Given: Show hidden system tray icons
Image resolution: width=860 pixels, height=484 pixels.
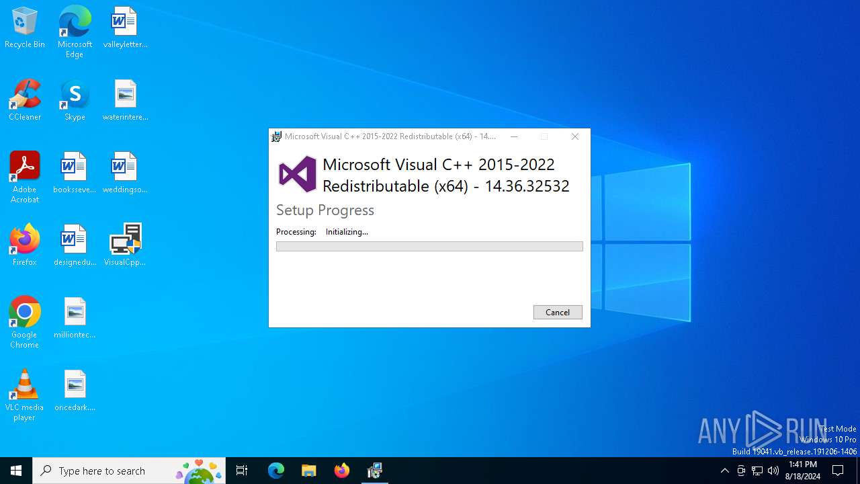Looking at the screenshot, I should tap(724, 471).
